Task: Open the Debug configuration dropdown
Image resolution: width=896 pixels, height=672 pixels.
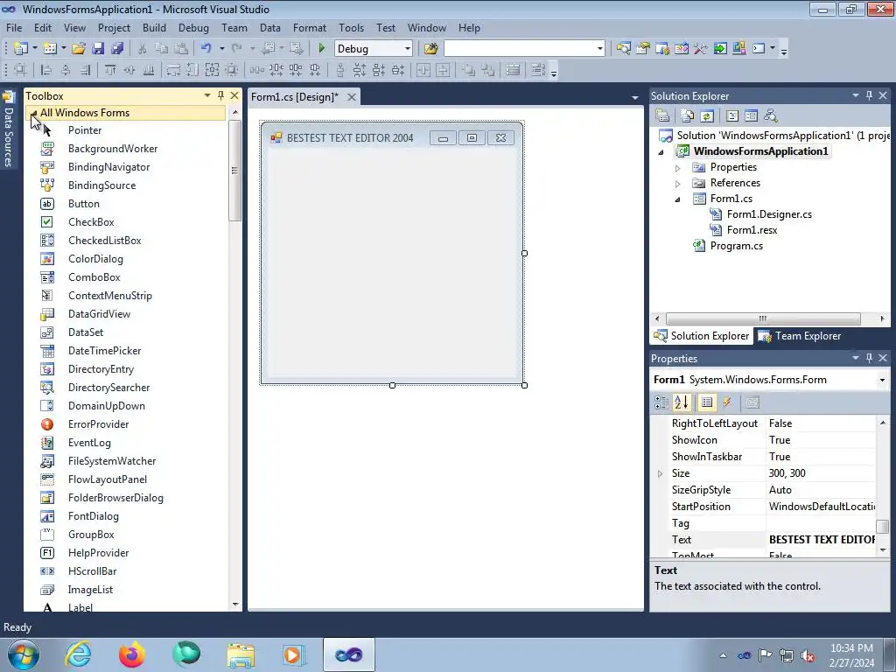Action: (x=408, y=49)
